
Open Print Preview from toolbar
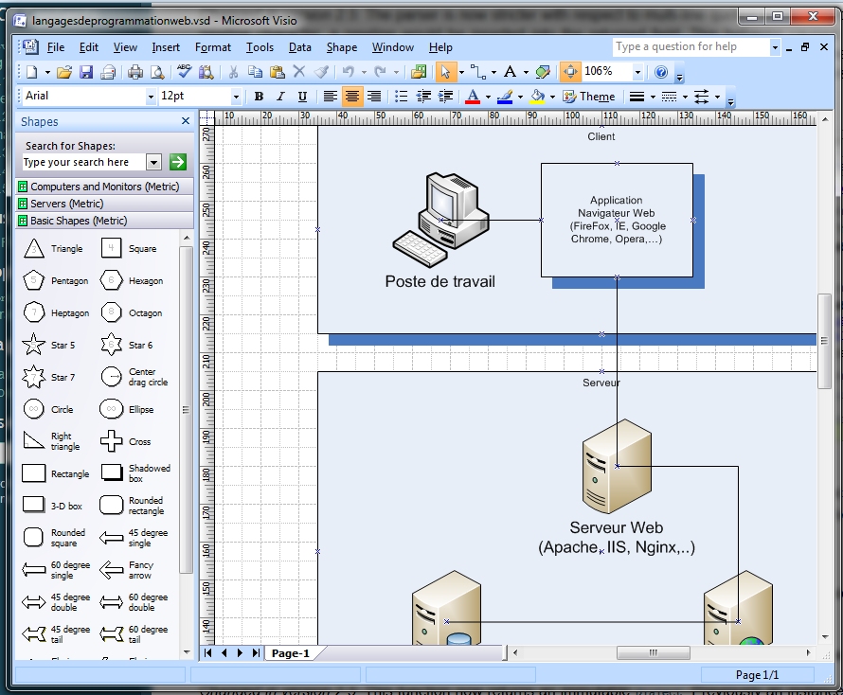point(157,72)
